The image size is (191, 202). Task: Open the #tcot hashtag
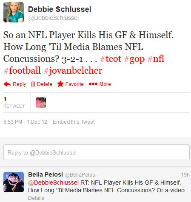pyautogui.click(x=111, y=59)
